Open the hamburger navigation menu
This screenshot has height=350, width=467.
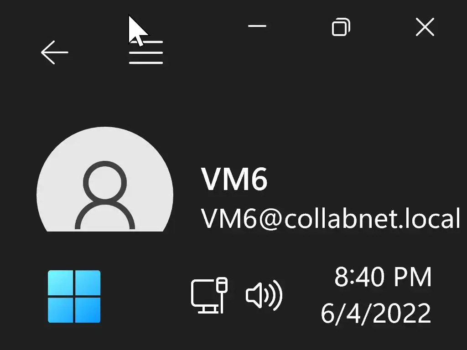click(x=146, y=52)
